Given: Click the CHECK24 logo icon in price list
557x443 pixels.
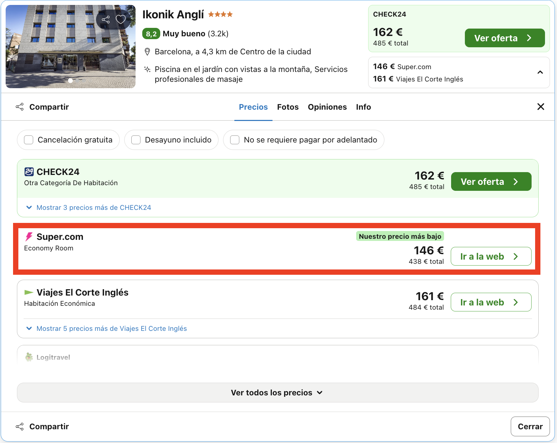Looking at the screenshot, I should pyautogui.click(x=29, y=172).
